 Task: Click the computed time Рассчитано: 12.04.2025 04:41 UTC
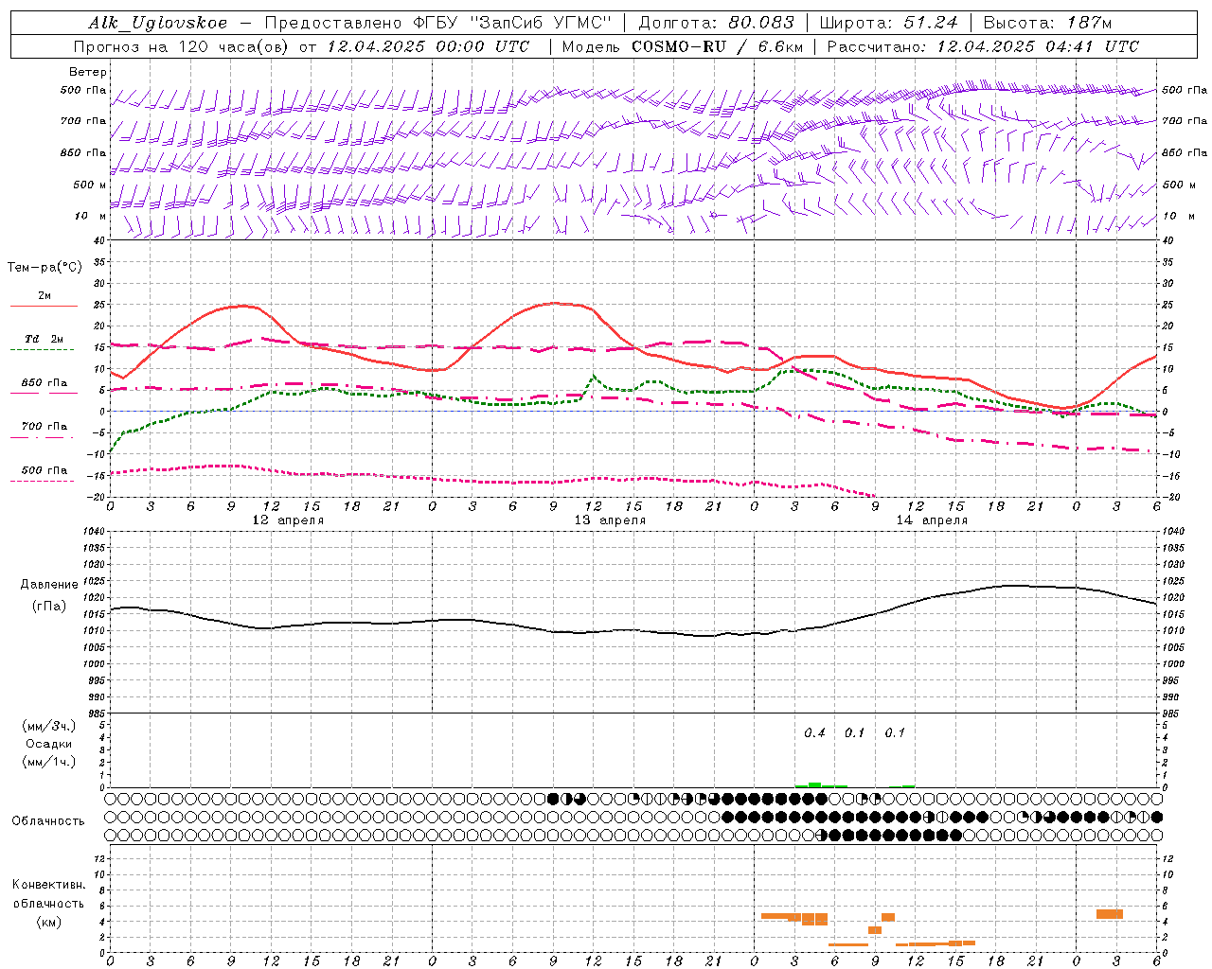(983, 46)
